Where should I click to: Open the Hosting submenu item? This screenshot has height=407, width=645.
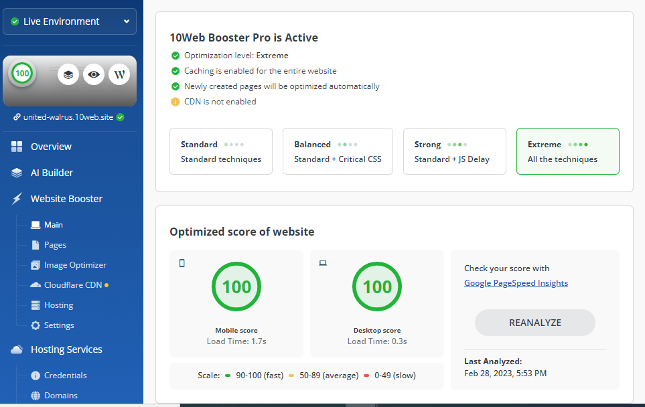pos(58,305)
